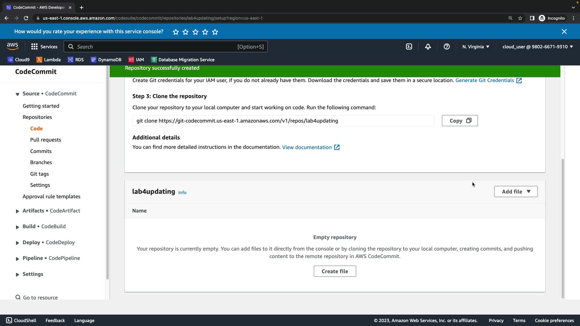Expand the Artifacts CodeArtifact section
Image resolution: width=580 pixels, height=326 pixels.
point(17,211)
